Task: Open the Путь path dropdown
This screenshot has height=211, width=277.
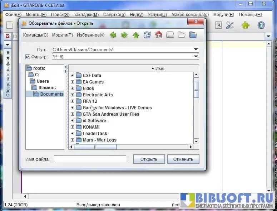Action: coord(196,49)
